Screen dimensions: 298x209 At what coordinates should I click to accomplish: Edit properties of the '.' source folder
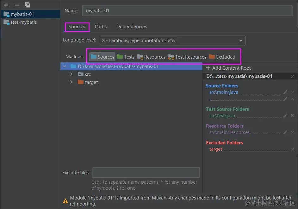click(285, 99)
